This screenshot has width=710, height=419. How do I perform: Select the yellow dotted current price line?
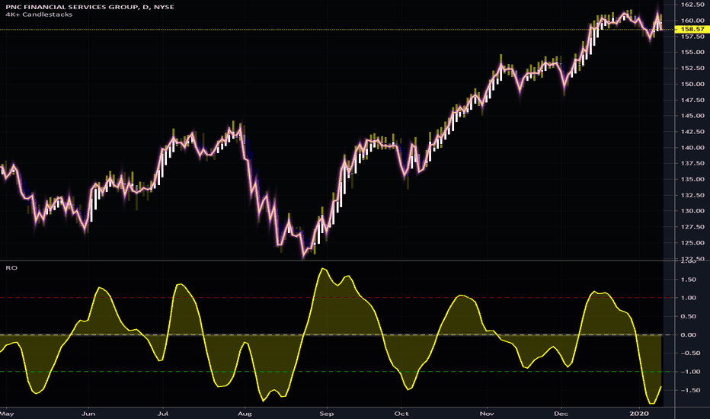337,30
